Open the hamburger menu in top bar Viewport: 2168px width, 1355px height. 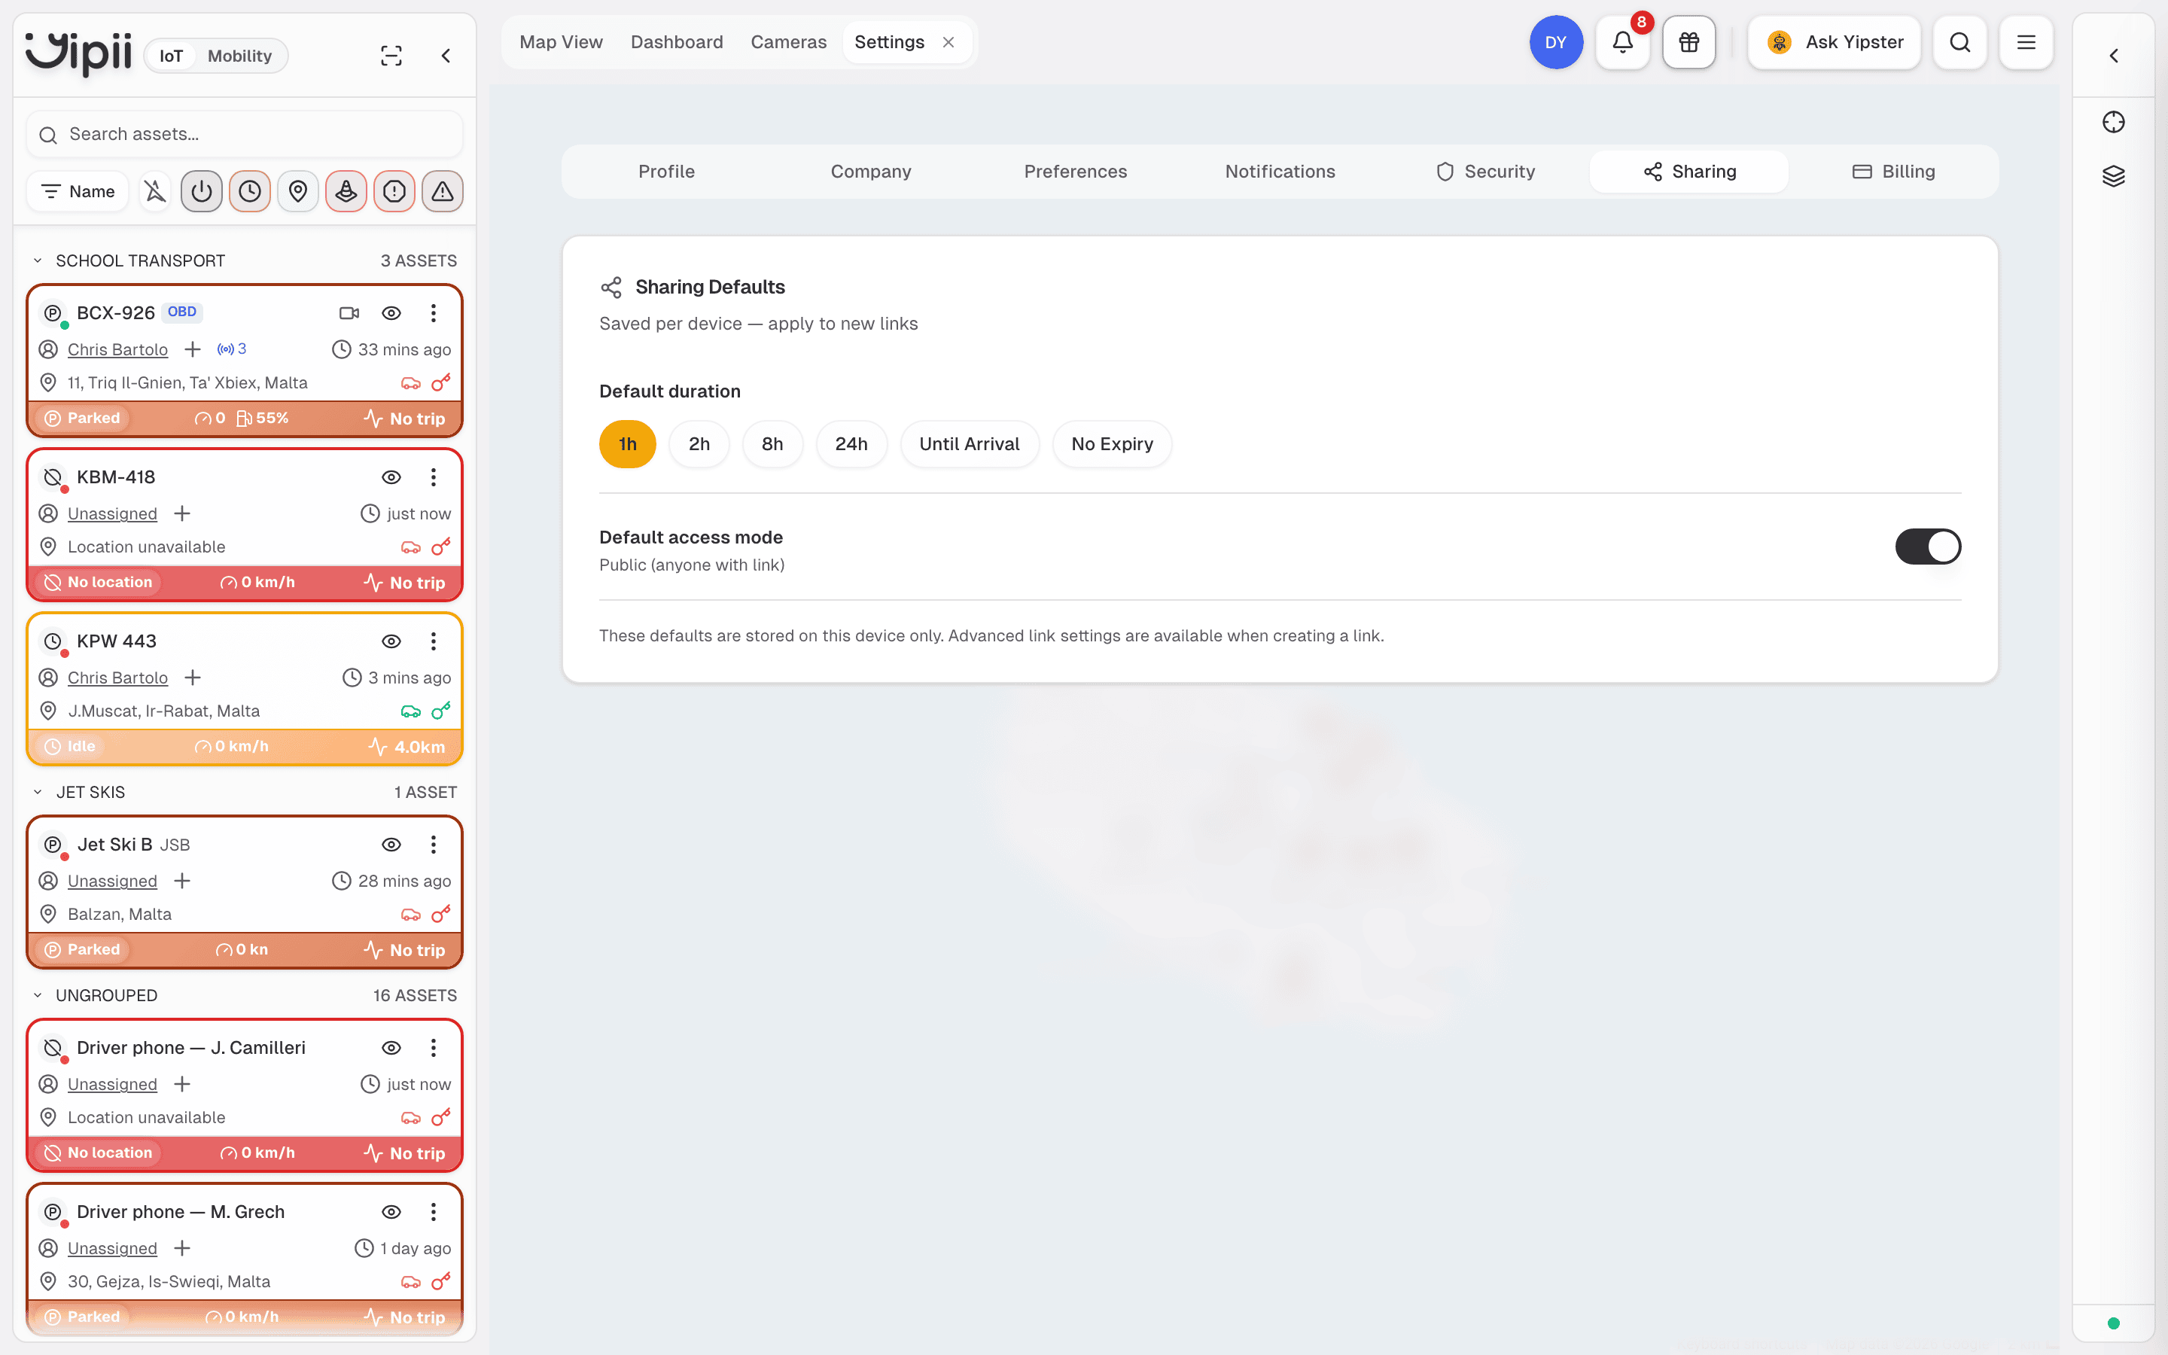click(2026, 42)
